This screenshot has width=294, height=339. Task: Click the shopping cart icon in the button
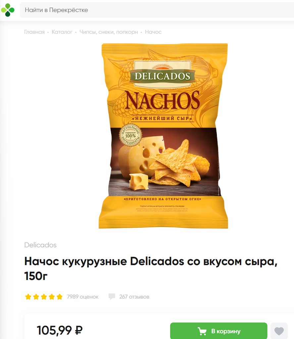[202, 331]
